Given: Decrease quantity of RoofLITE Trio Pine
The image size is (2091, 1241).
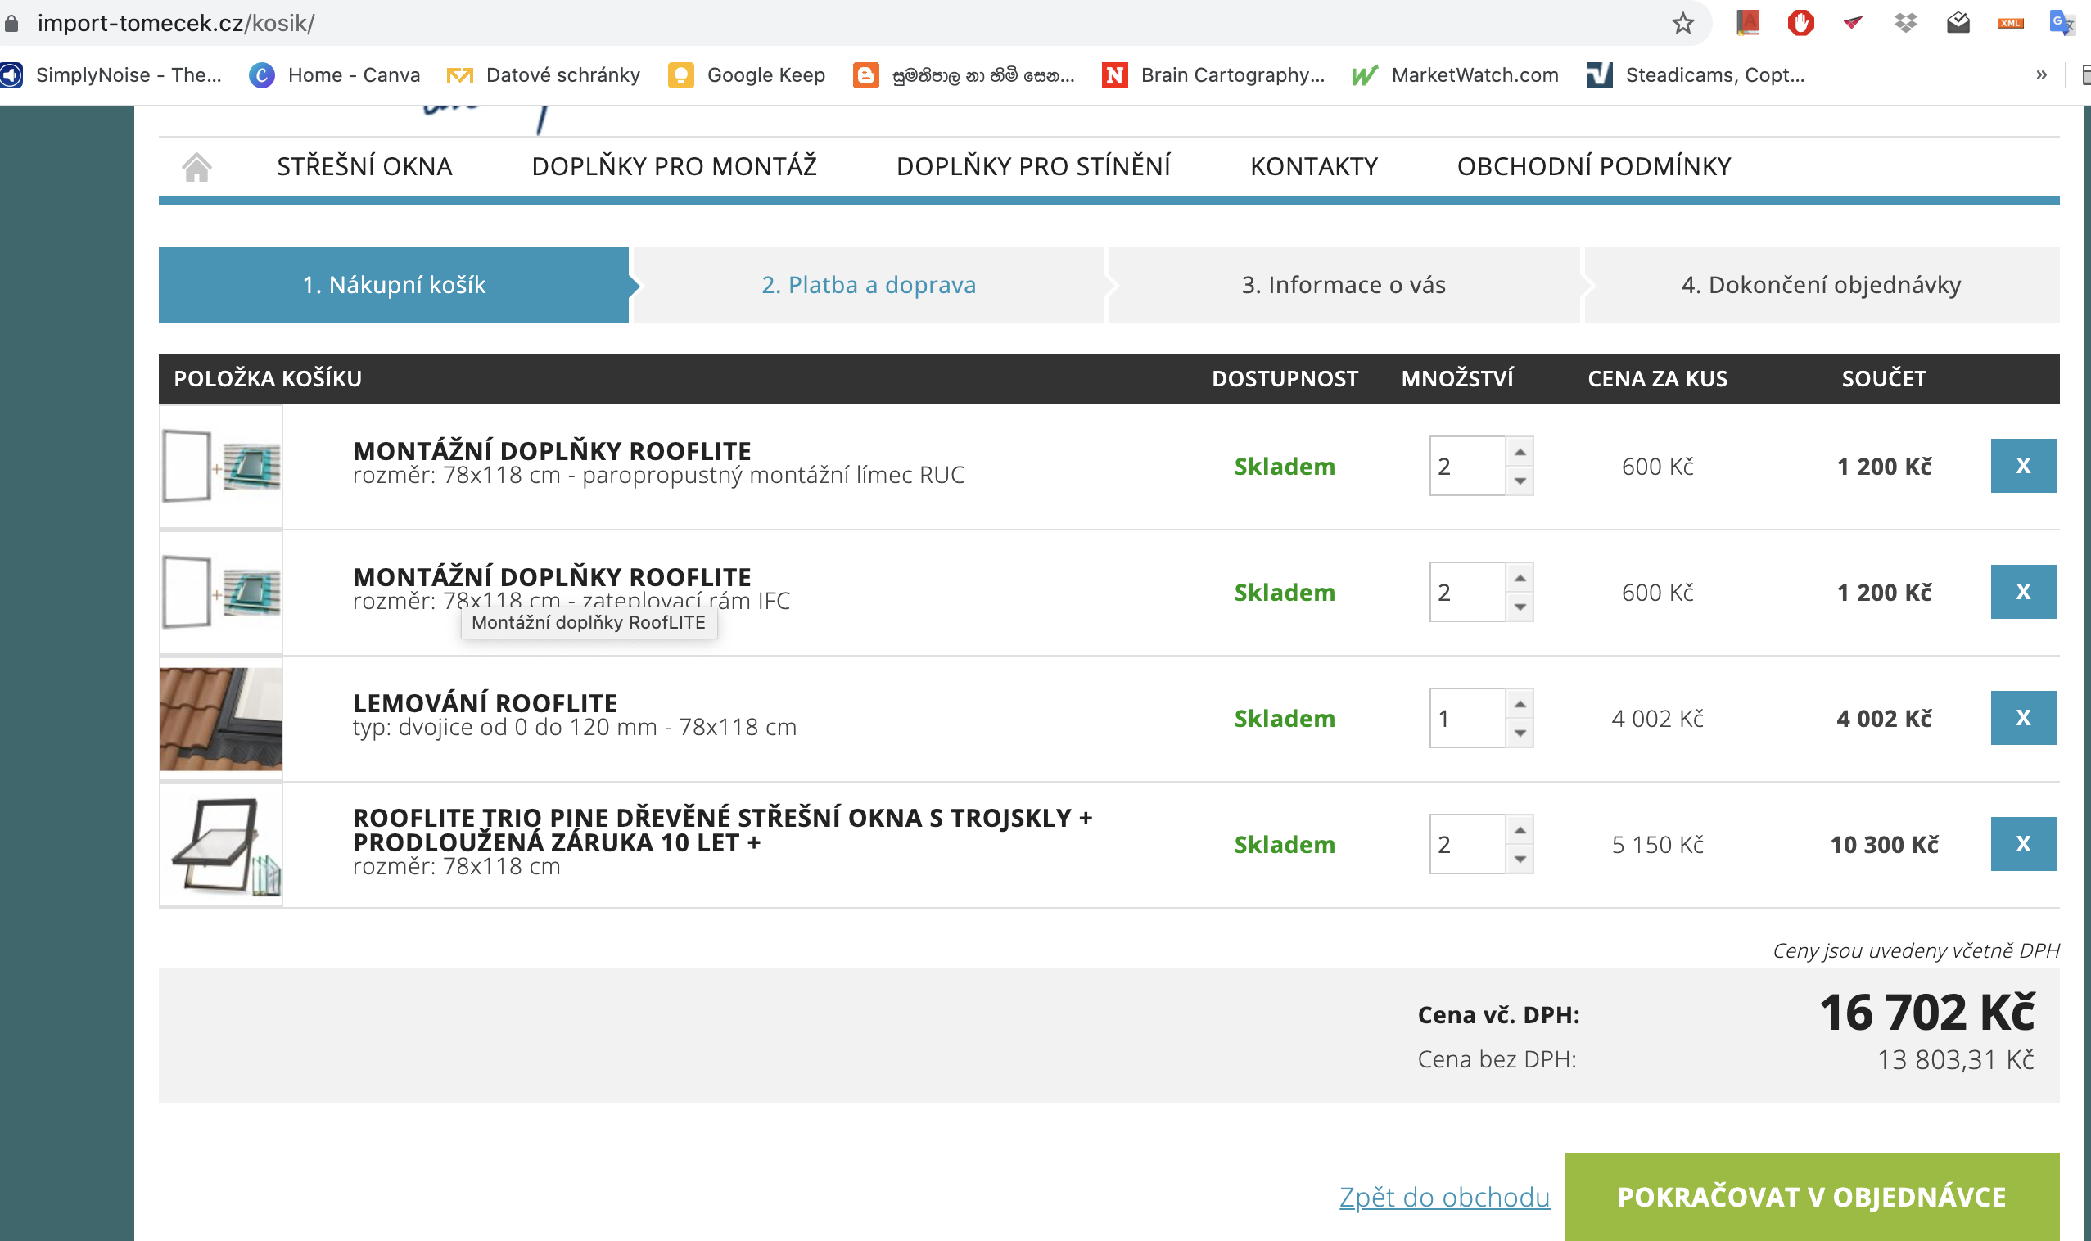Looking at the screenshot, I should [x=1520, y=860].
